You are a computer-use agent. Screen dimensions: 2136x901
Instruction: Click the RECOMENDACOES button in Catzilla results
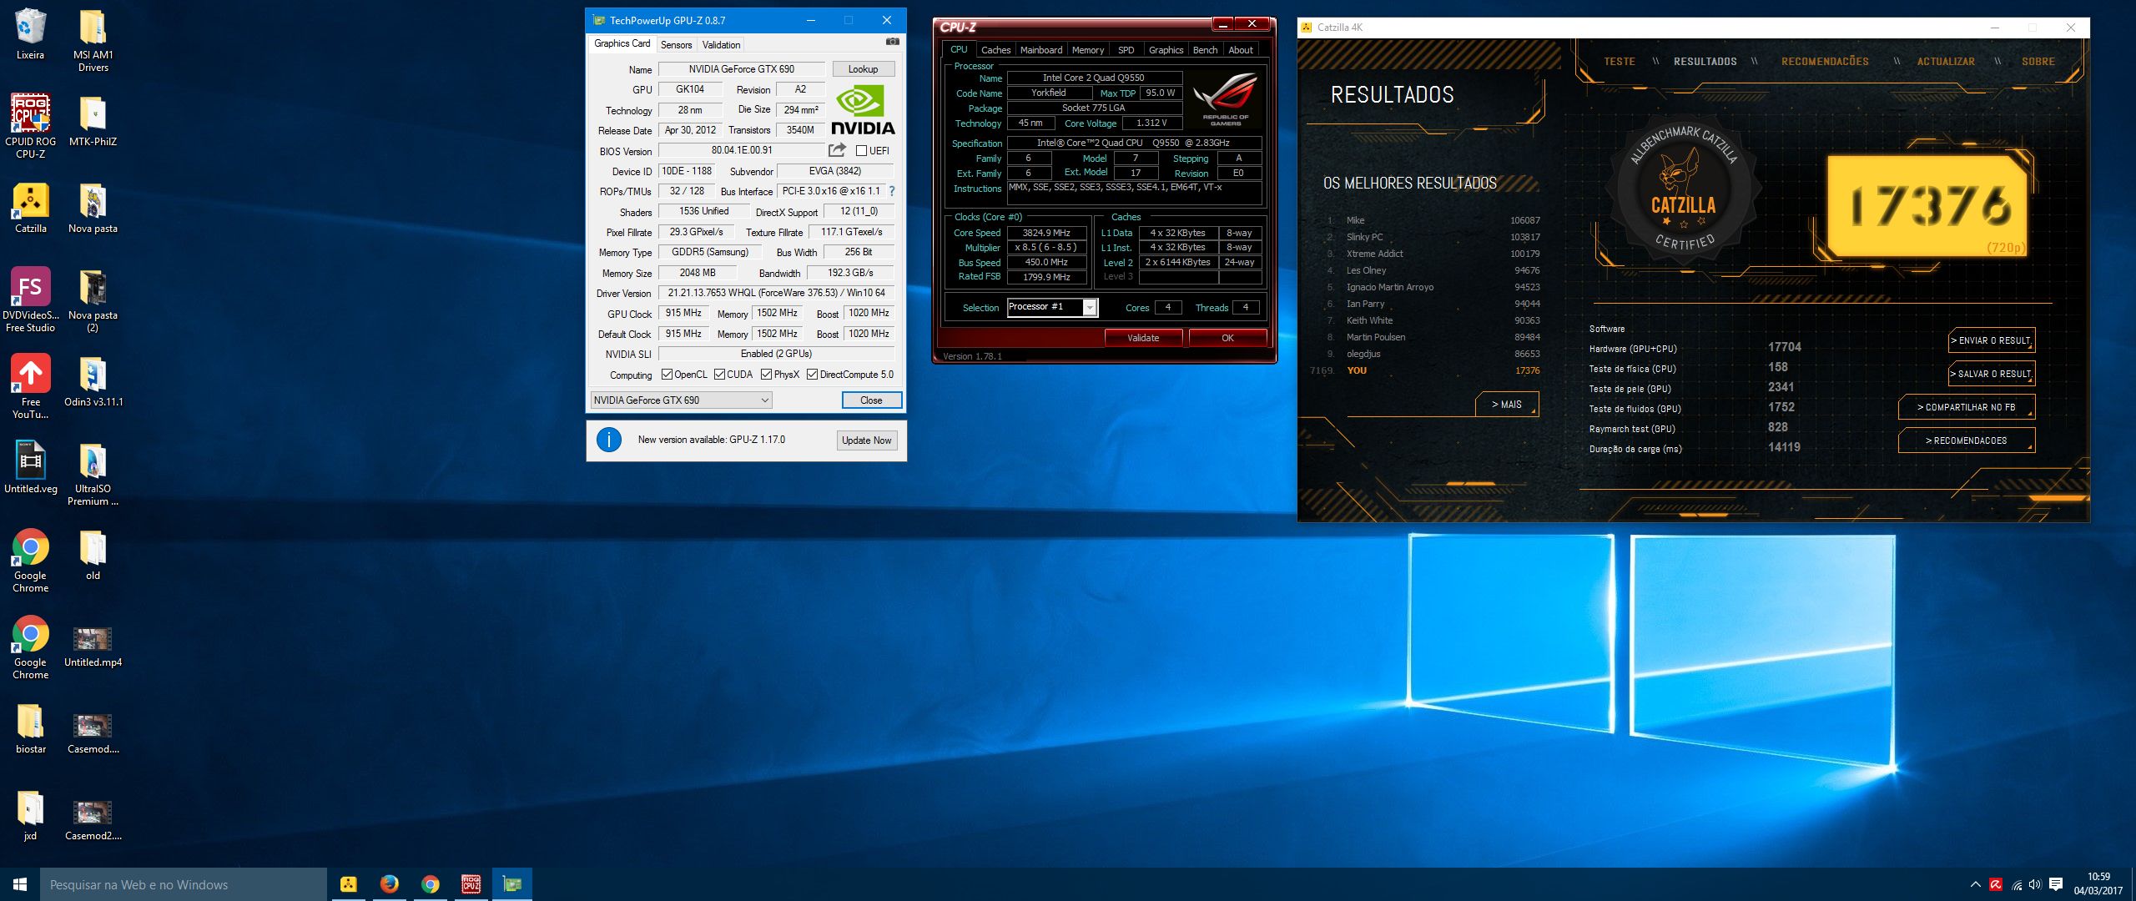[x=1966, y=440]
